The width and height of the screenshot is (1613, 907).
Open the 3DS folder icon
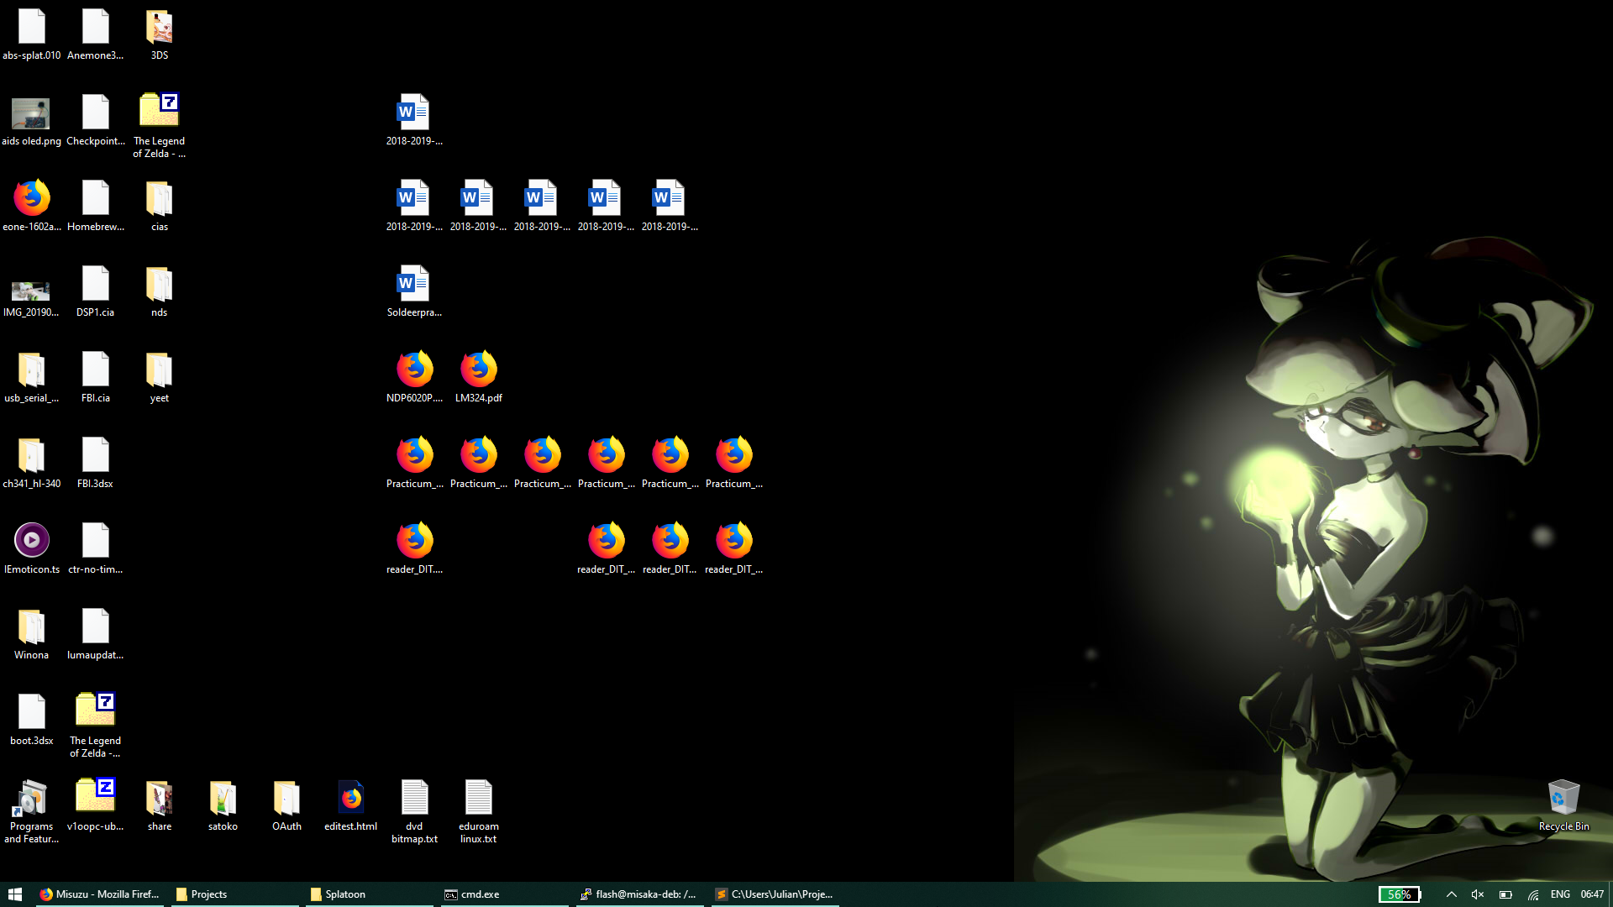tap(159, 35)
